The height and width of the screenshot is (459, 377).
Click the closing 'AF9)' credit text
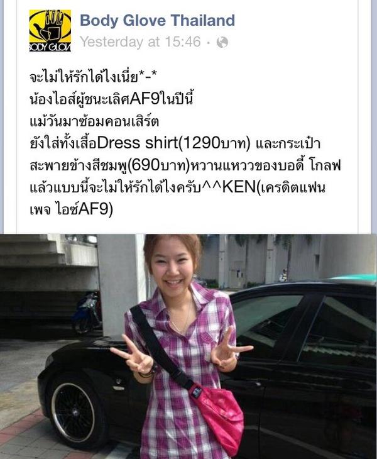click(96, 209)
